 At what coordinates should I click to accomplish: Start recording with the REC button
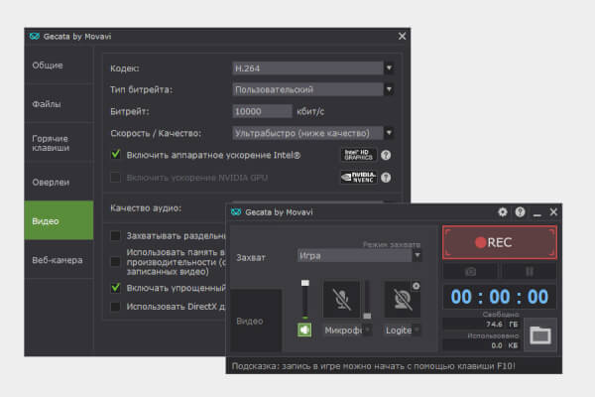tap(500, 242)
